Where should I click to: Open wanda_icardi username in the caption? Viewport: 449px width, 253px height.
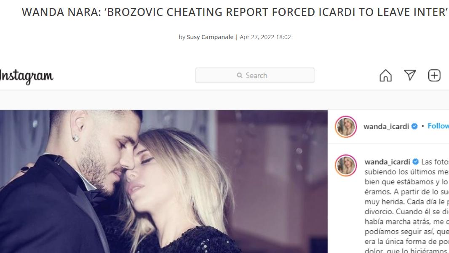tap(387, 162)
